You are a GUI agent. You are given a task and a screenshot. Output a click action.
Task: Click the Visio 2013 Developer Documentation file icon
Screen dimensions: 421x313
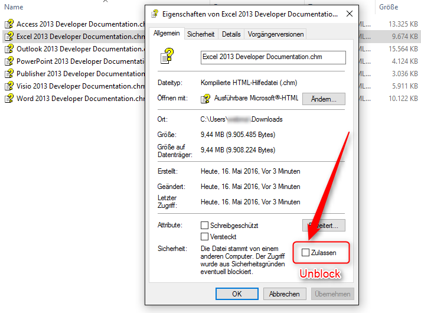pos(9,86)
